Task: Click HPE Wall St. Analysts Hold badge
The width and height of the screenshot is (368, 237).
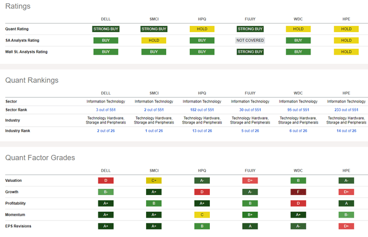Action: (346, 52)
